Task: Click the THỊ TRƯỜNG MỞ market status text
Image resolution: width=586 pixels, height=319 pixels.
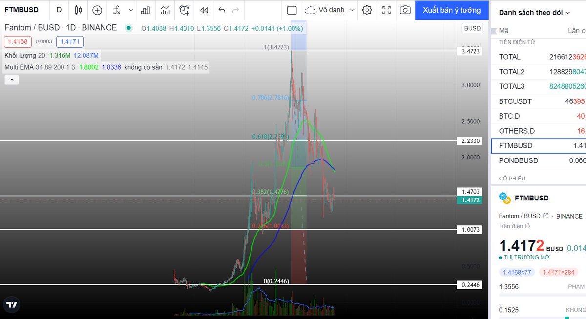Action: tap(526, 257)
